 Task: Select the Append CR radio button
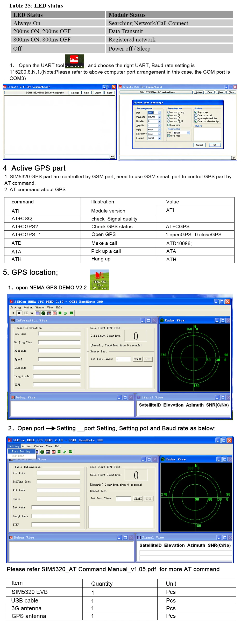168,115
